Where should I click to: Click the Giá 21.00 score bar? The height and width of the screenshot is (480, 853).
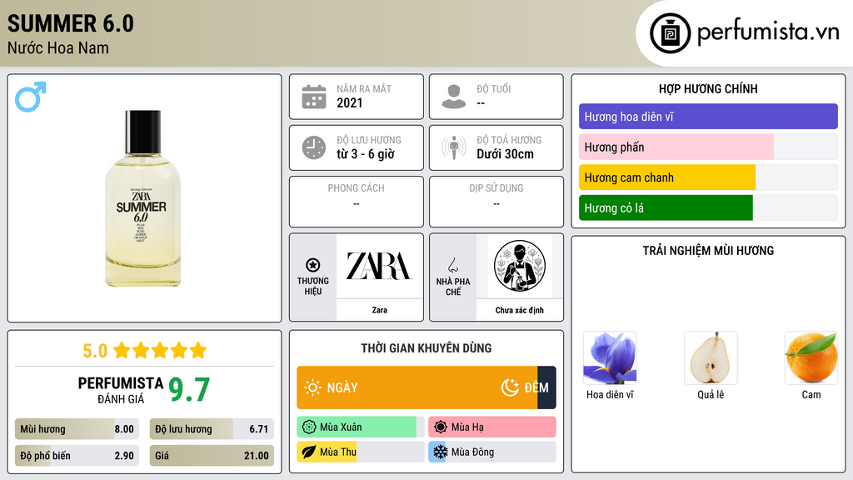[x=212, y=456]
